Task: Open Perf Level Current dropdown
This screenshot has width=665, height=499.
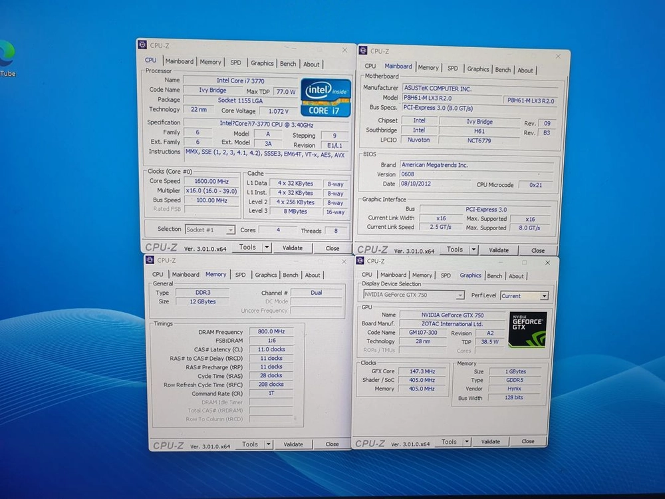Action: [x=544, y=296]
